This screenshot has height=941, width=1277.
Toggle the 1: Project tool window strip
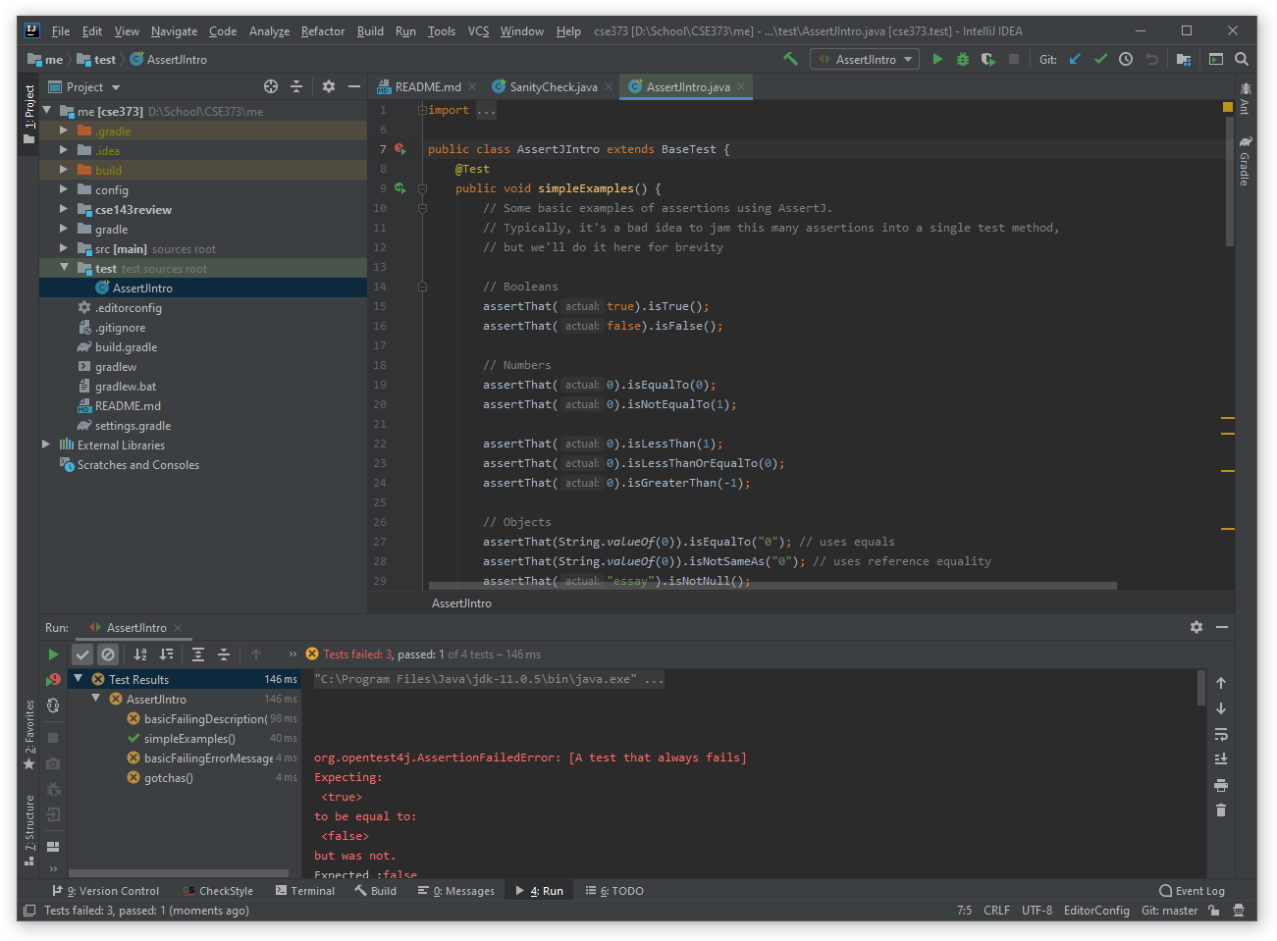[29, 114]
